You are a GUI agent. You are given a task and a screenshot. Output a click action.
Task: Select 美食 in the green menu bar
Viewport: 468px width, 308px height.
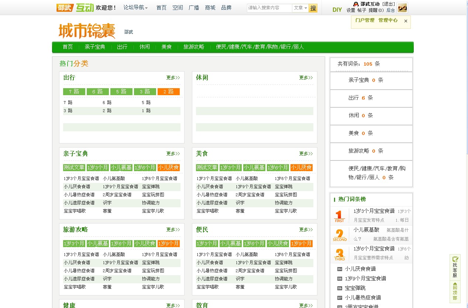(x=166, y=47)
